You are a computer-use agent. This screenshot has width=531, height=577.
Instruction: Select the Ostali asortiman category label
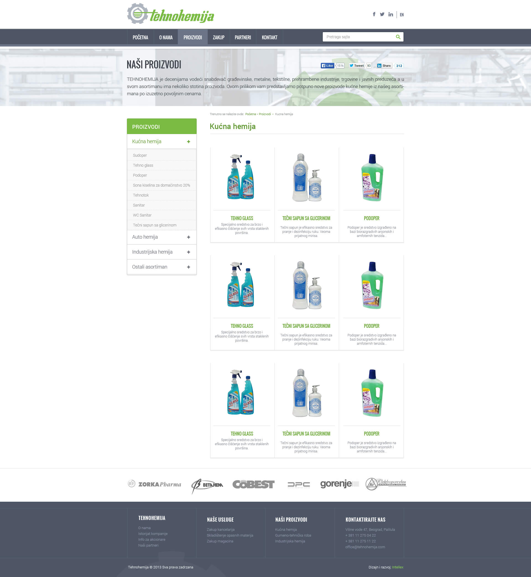click(149, 267)
